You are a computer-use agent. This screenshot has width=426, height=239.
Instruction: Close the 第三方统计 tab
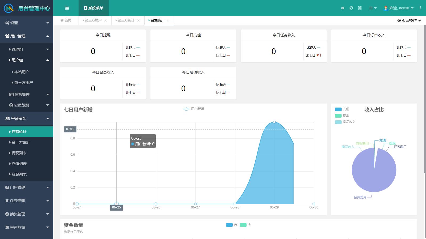138,20
